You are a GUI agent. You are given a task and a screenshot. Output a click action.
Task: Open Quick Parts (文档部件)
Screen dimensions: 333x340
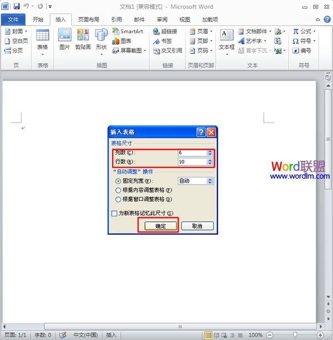coord(255,32)
